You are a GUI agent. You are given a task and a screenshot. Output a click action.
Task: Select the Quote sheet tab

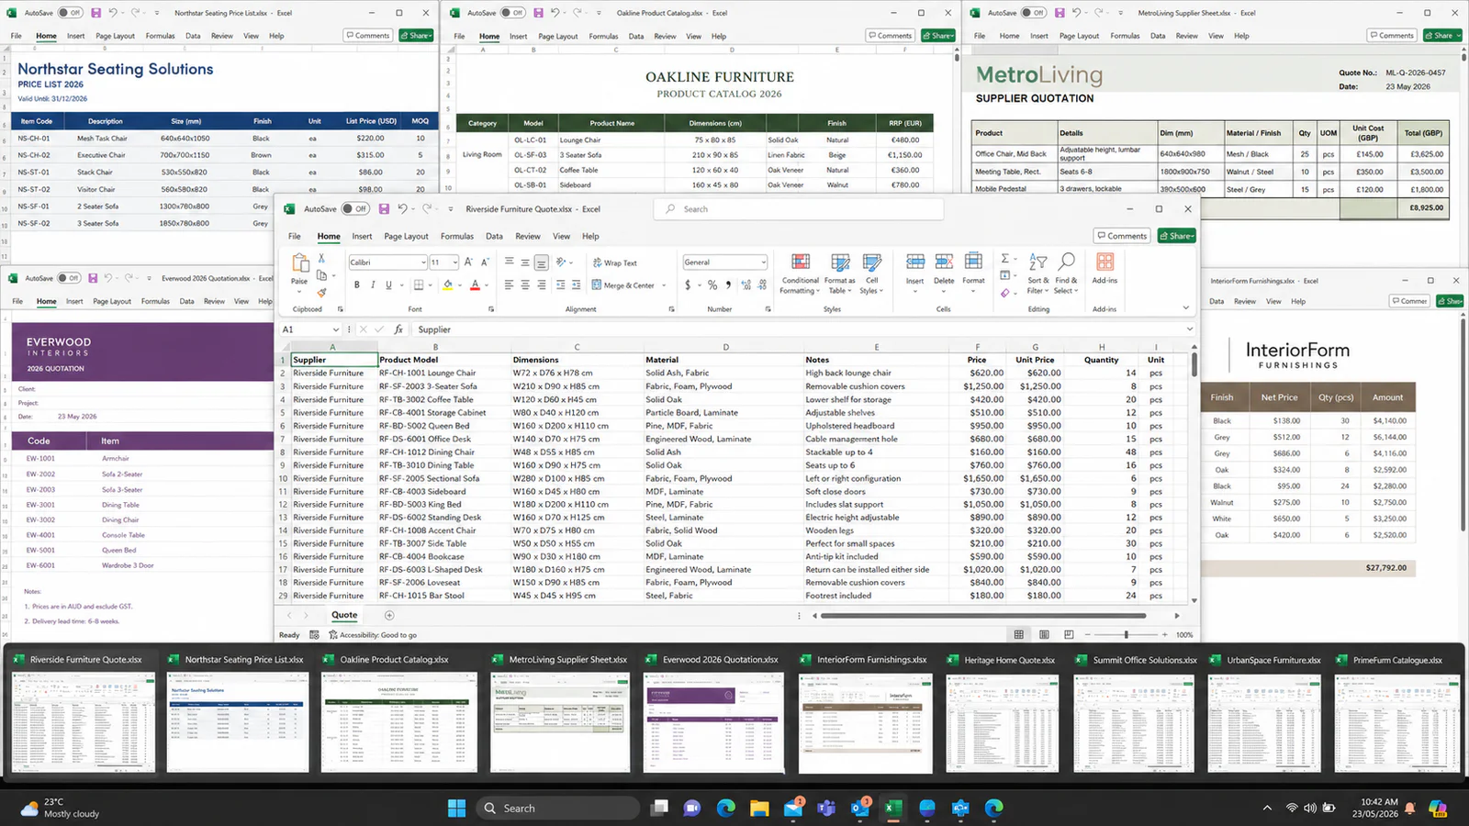click(344, 615)
